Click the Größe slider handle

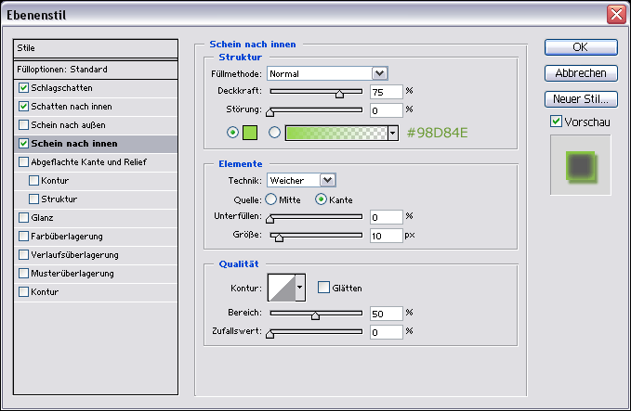(x=279, y=238)
